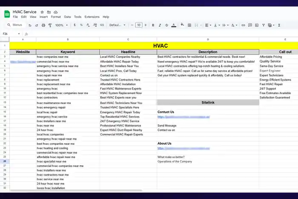Open the Default font dropdown
The width and height of the screenshot is (298, 199).
tap(117, 25)
